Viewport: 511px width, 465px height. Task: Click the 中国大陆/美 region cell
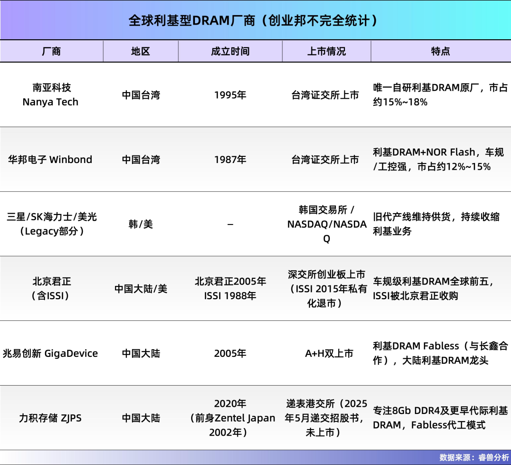(x=141, y=289)
